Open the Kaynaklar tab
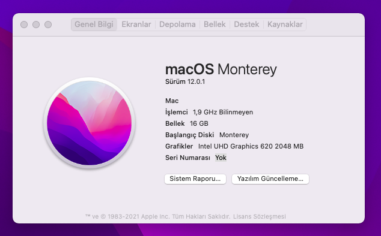 [285, 25]
